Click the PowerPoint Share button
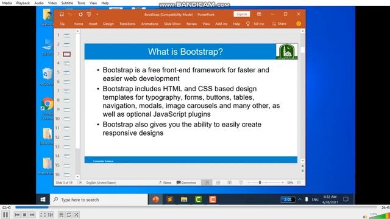This screenshot has height=219, width=390. [279, 24]
